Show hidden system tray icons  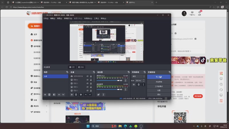pyautogui.click(x=194, y=126)
